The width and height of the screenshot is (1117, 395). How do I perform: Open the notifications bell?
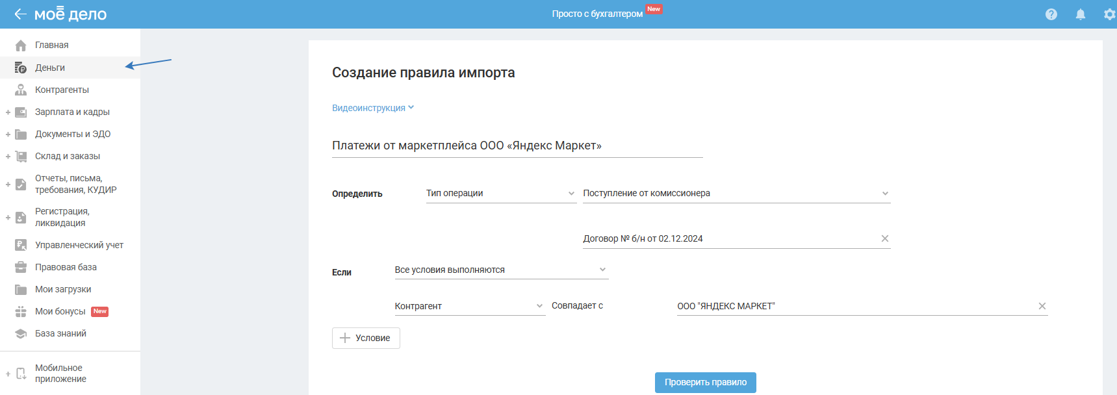pos(1081,14)
